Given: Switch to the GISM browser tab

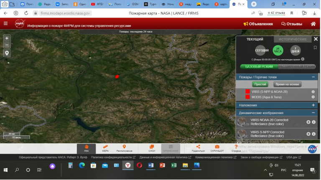Looking at the screenshot, I should (132, 4).
